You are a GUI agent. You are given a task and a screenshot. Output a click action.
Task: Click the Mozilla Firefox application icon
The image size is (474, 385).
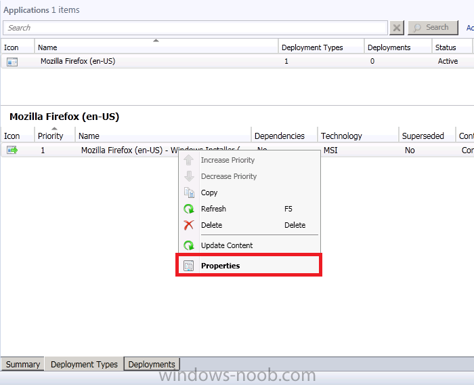[x=12, y=62]
